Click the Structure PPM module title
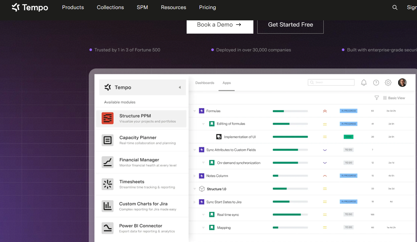The width and height of the screenshot is (417, 242). (x=135, y=116)
